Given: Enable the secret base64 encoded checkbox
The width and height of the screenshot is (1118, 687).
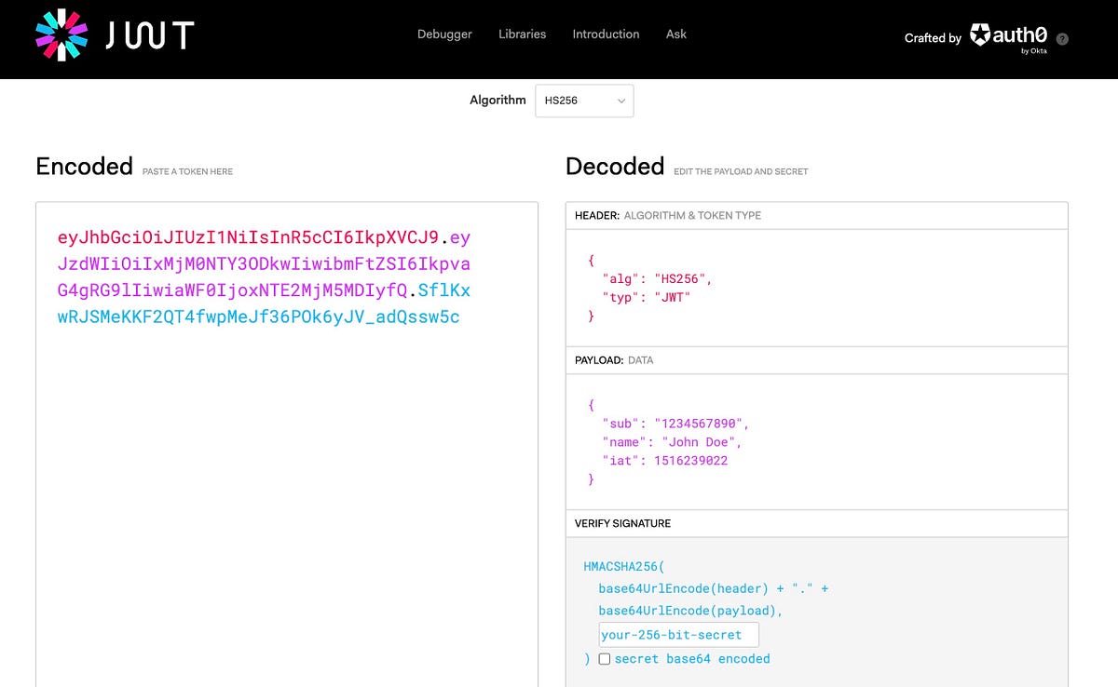Looking at the screenshot, I should coord(605,658).
